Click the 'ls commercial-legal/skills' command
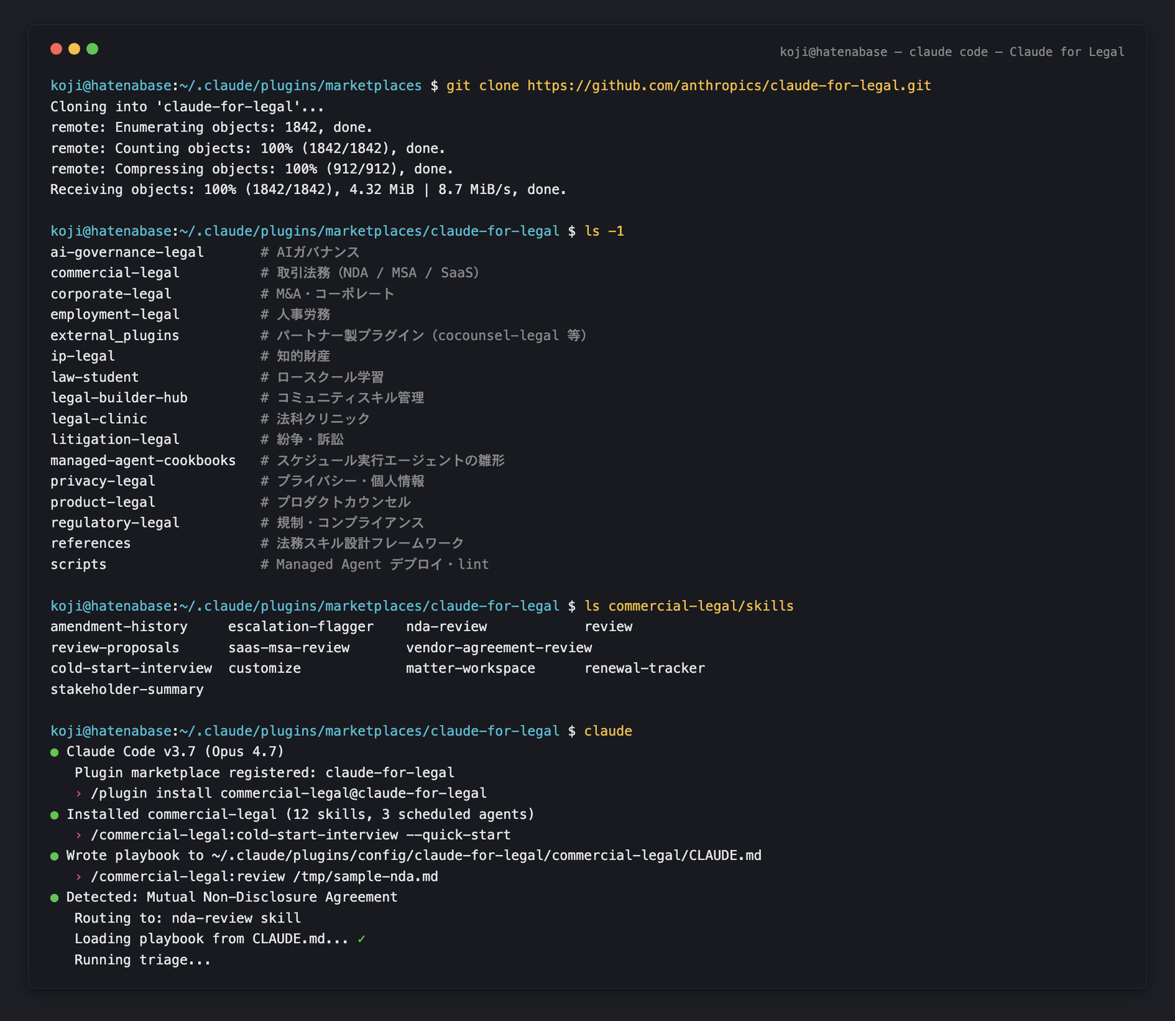This screenshot has width=1175, height=1021. [x=689, y=606]
